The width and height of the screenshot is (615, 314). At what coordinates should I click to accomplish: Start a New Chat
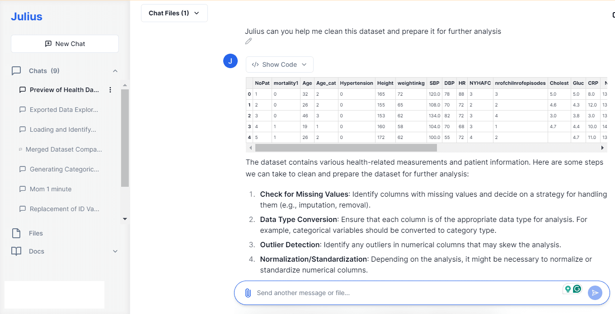point(65,44)
